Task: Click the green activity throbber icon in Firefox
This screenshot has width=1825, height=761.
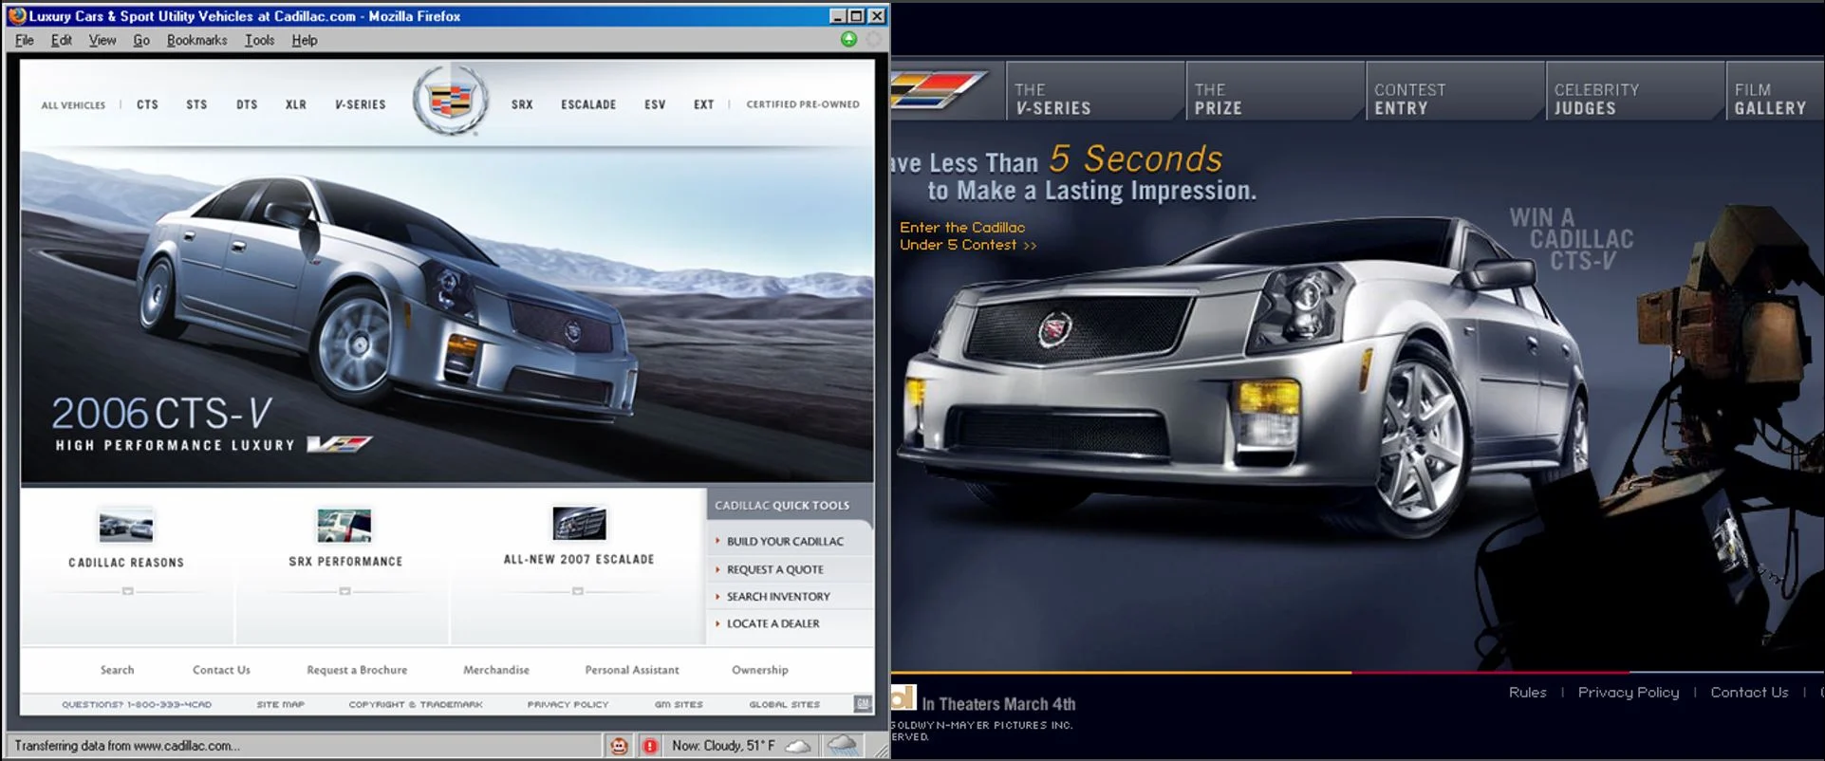Action: point(848,39)
